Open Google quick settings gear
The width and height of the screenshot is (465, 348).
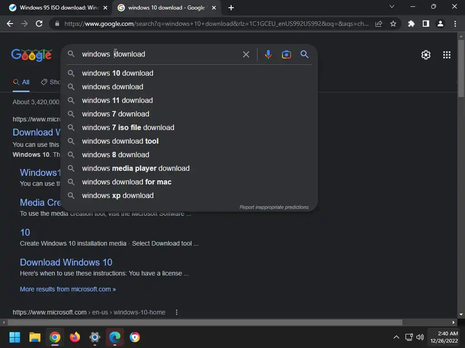coord(426,55)
